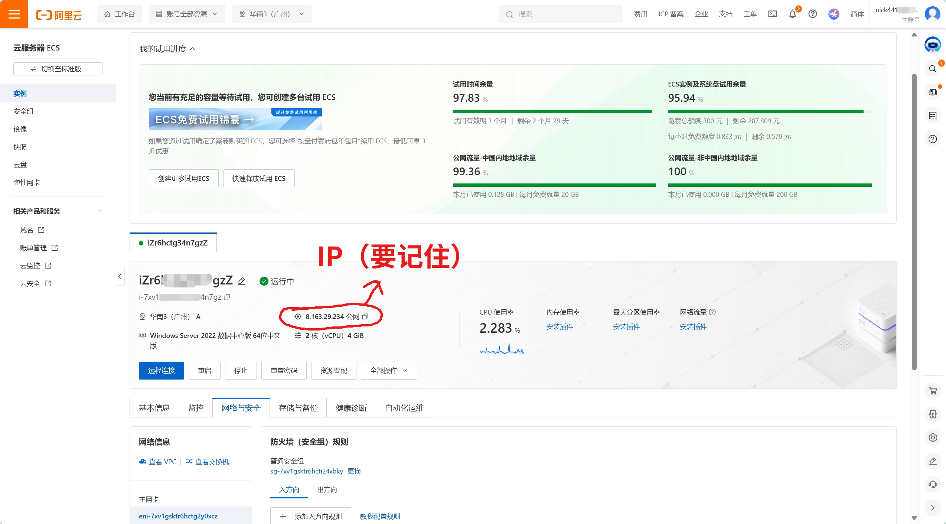Image resolution: width=946 pixels, height=524 pixels.
Task: Switch to the 监控 tab
Action: tap(196, 408)
